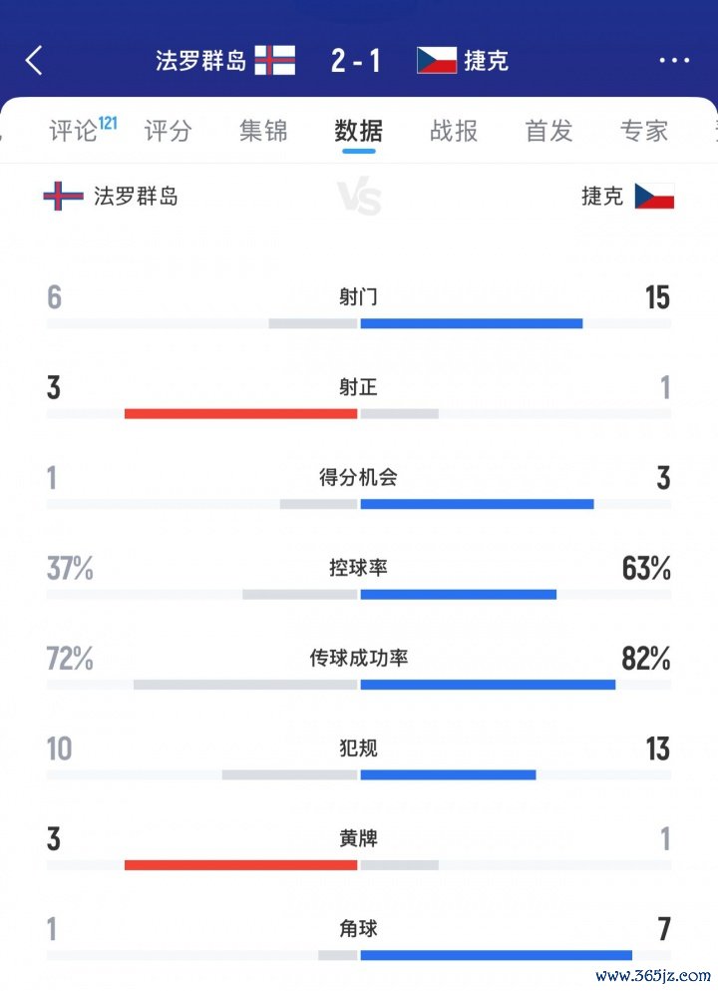Click the blue 控球率 possession bar
Image resolution: width=718 pixels, height=991 pixels.
(458, 595)
